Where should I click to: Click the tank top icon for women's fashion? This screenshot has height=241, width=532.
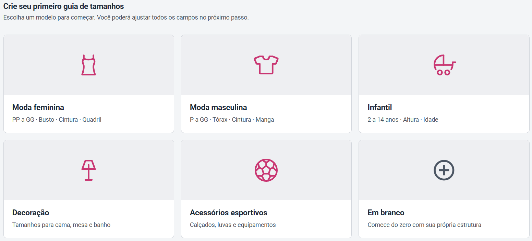tap(88, 65)
